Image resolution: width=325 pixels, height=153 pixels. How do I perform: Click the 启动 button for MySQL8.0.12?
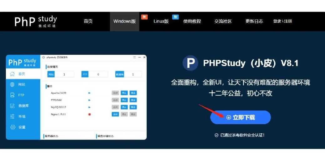[115, 107]
